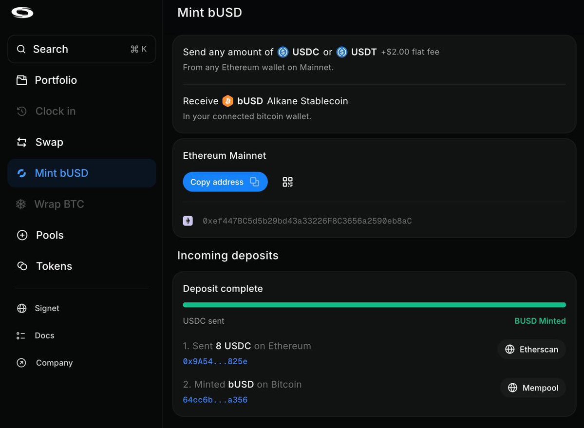Click the Alkane Stablecoin text
Image resolution: width=584 pixels, height=428 pixels.
(308, 101)
